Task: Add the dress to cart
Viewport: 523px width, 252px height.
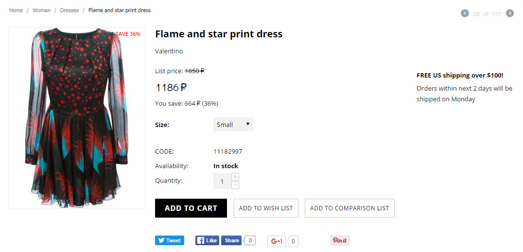Action: click(x=191, y=208)
